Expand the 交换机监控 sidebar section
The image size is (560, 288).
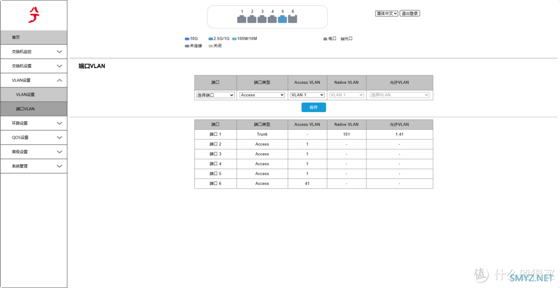[34, 52]
